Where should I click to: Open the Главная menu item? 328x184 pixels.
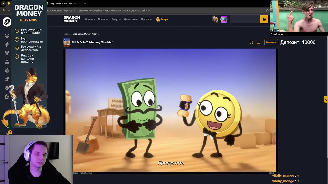pyautogui.click(x=90, y=19)
